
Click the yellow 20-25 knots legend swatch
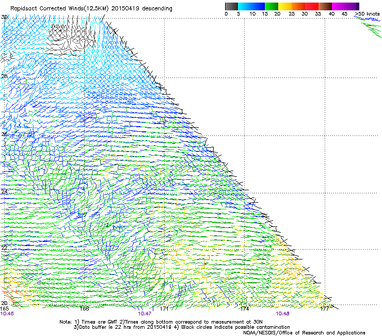tap(285, 6)
